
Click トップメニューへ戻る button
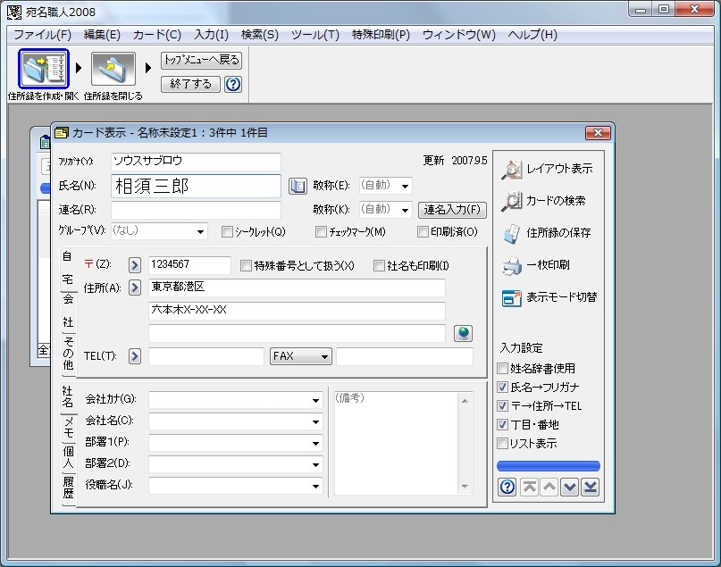point(201,60)
